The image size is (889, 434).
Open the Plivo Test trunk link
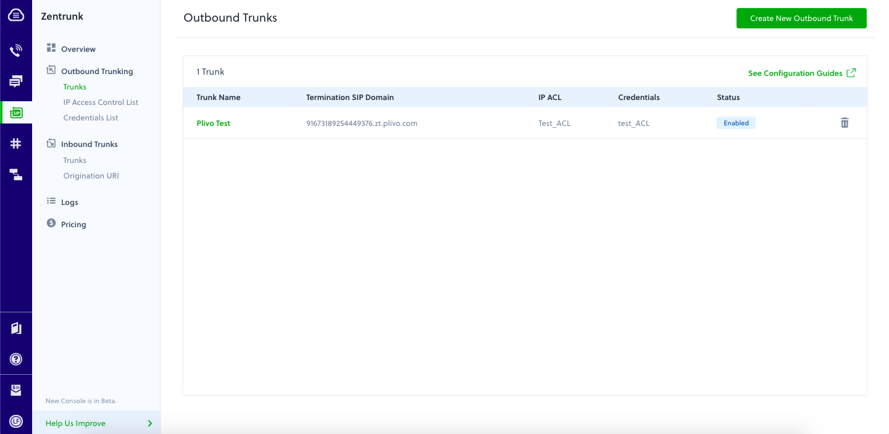[213, 123]
